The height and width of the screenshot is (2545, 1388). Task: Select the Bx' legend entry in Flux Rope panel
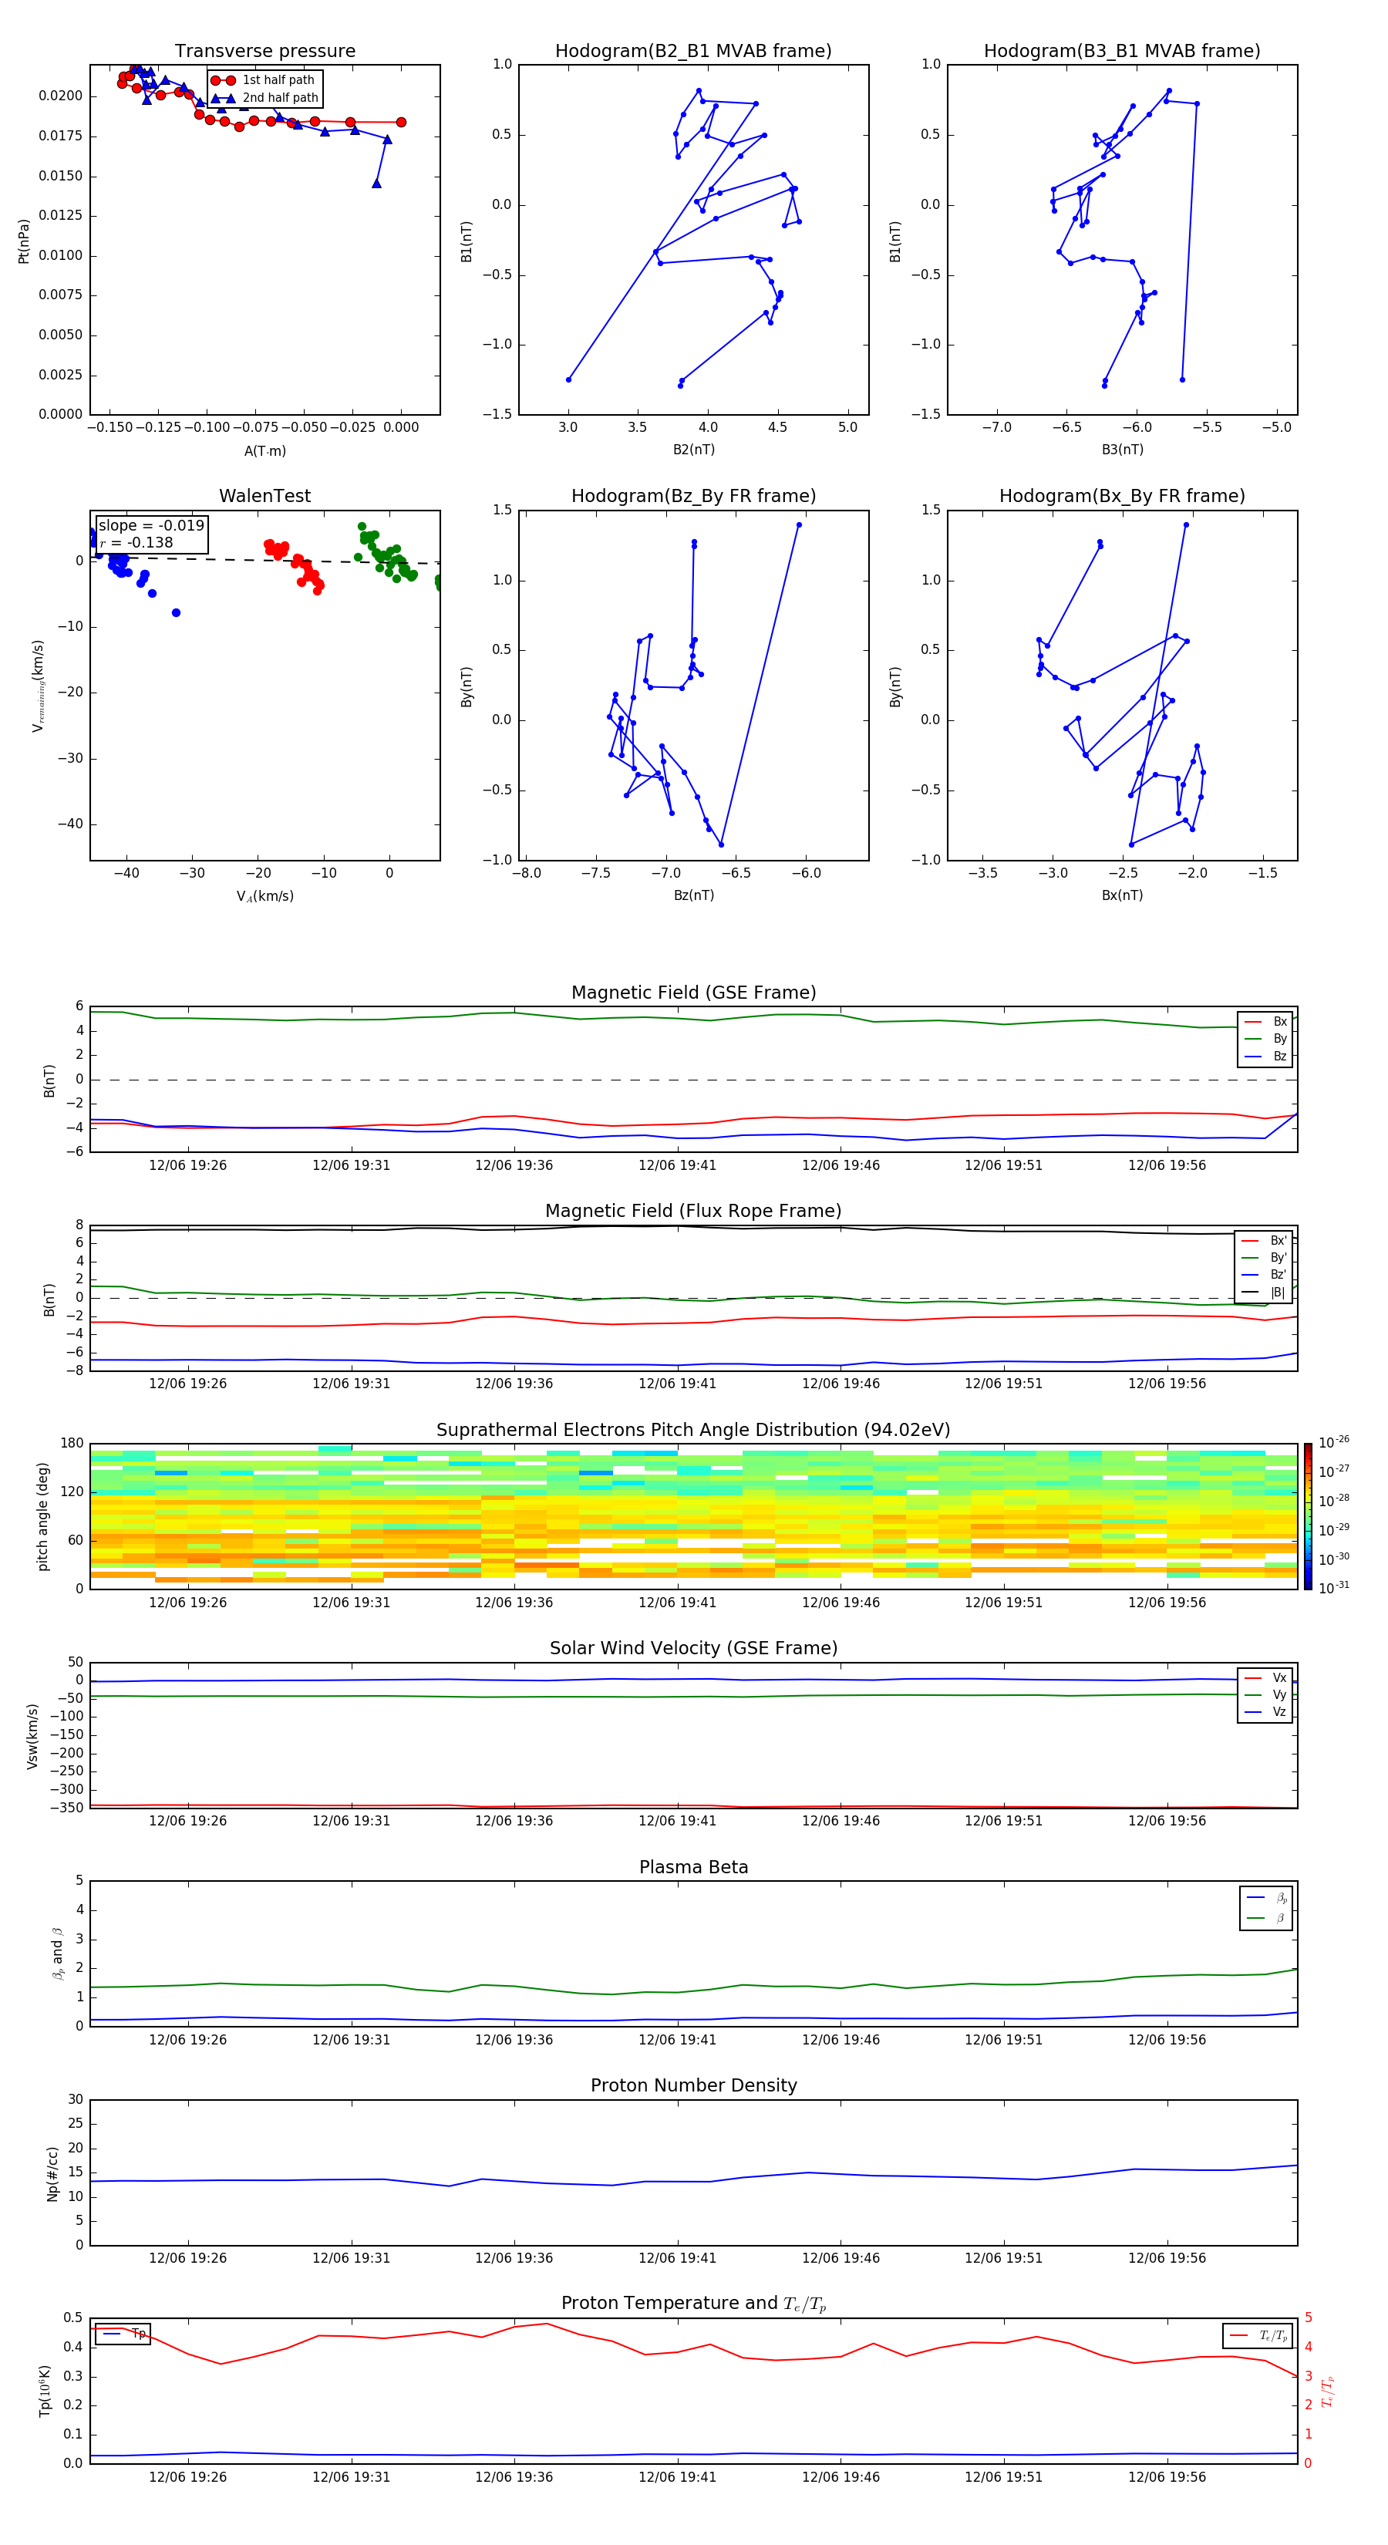(1264, 1241)
